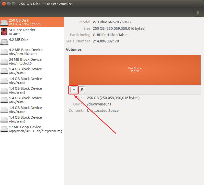Open the hamburger application menu
Viewport: 204px width, 185px height.
click(198, 12)
